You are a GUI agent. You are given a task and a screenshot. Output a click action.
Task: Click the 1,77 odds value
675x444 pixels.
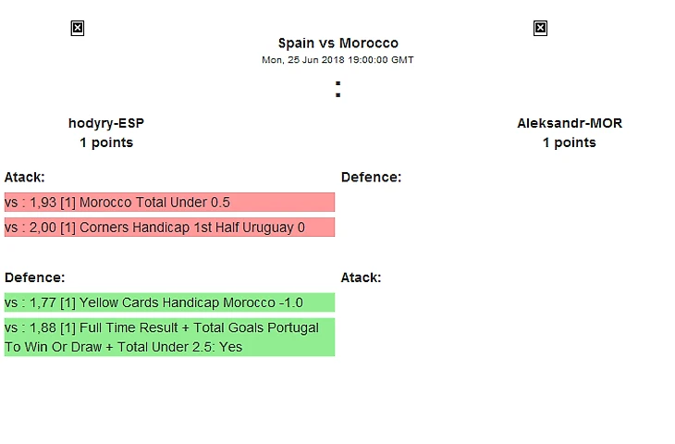click(45, 302)
